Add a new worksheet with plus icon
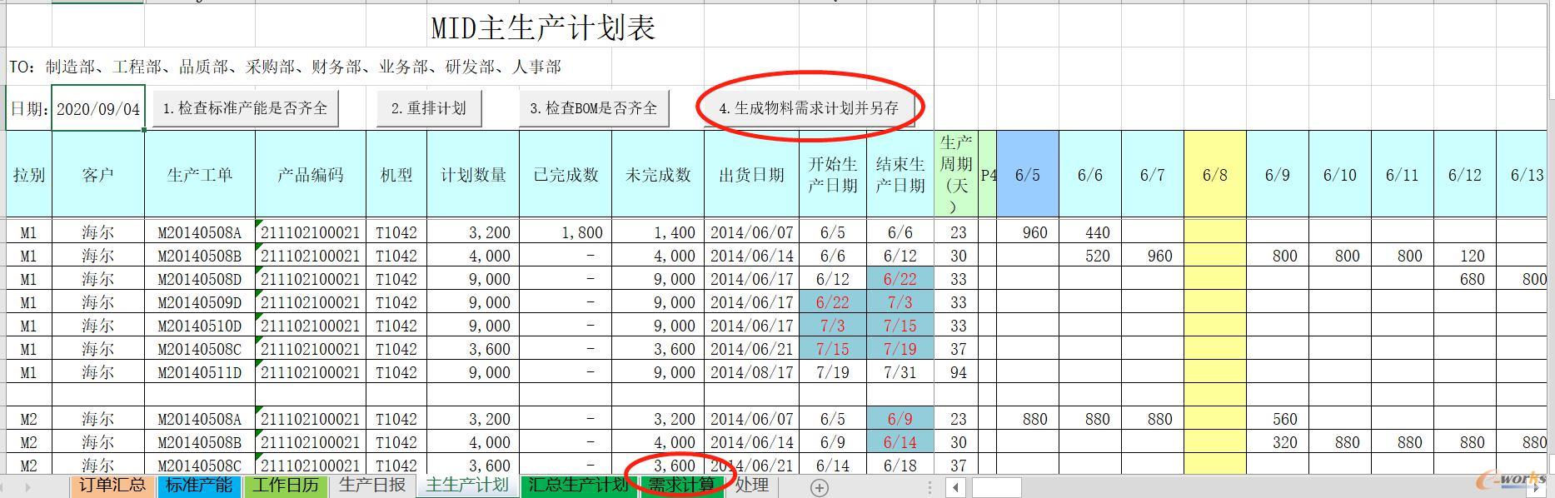Image resolution: width=1555 pixels, height=498 pixels. pos(820,488)
